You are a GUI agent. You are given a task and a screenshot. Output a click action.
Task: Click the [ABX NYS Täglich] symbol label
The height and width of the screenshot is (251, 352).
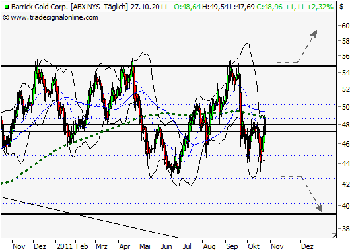[99, 7]
